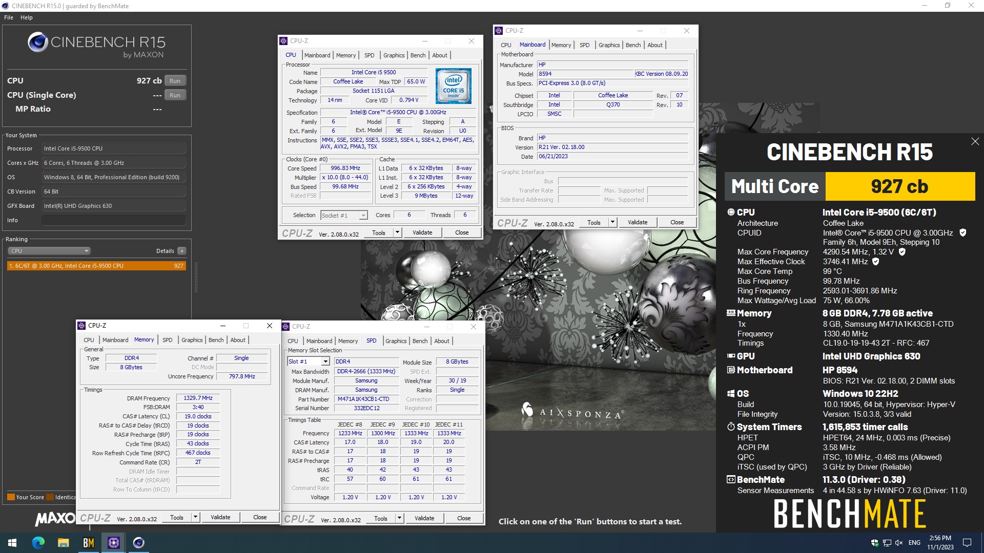Click the Max Bandwidth DDR4-2666 field

366,371
